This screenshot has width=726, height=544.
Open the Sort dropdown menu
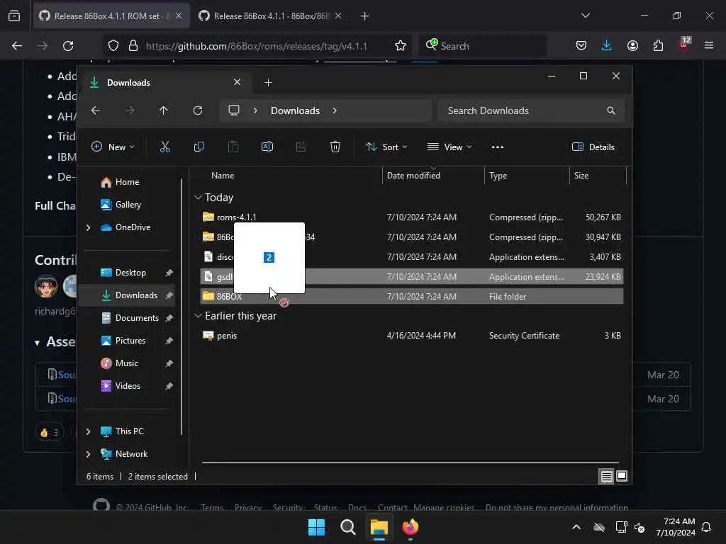pos(386,147)
